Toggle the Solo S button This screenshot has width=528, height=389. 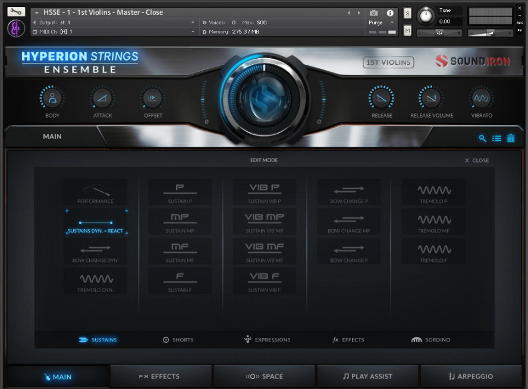(407, 13)
